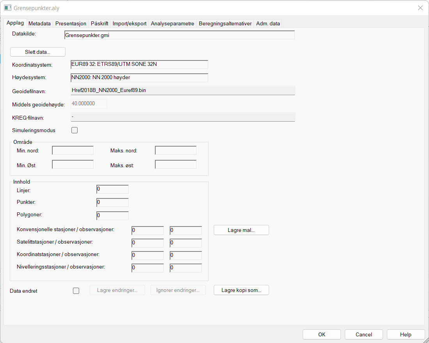Open the Presentasjon tab
This screenshot has width=429, height=343.
point(71,23)
